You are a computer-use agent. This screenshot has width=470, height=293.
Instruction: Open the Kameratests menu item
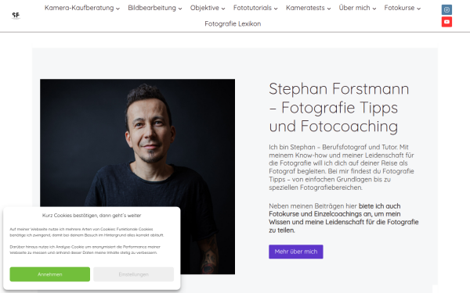click(305, 8)
